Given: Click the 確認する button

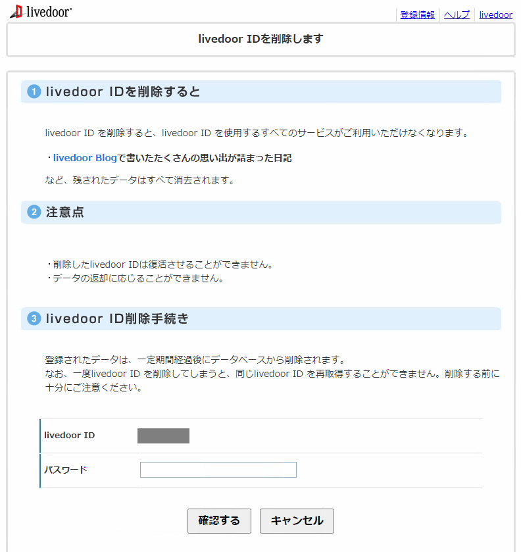Looking at the screenshot, I should 219,520.
